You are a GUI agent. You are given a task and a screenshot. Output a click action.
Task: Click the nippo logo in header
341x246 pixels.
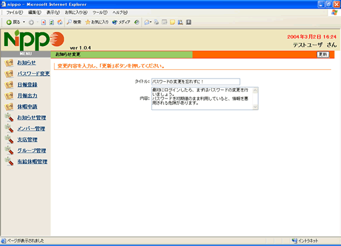coord(34,40)
